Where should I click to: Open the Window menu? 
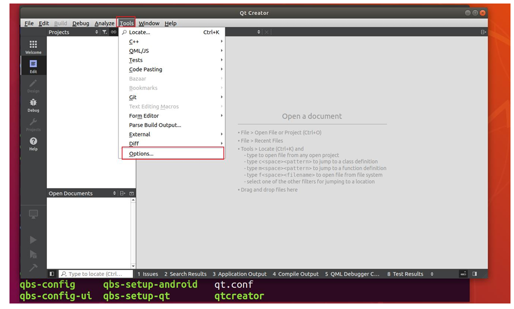[149, 23]
